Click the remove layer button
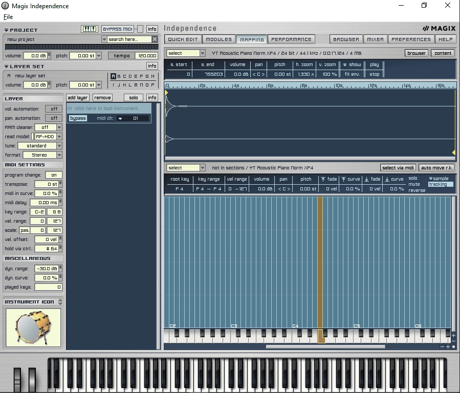This screenshot has width=460, height=393. point(102,98)
